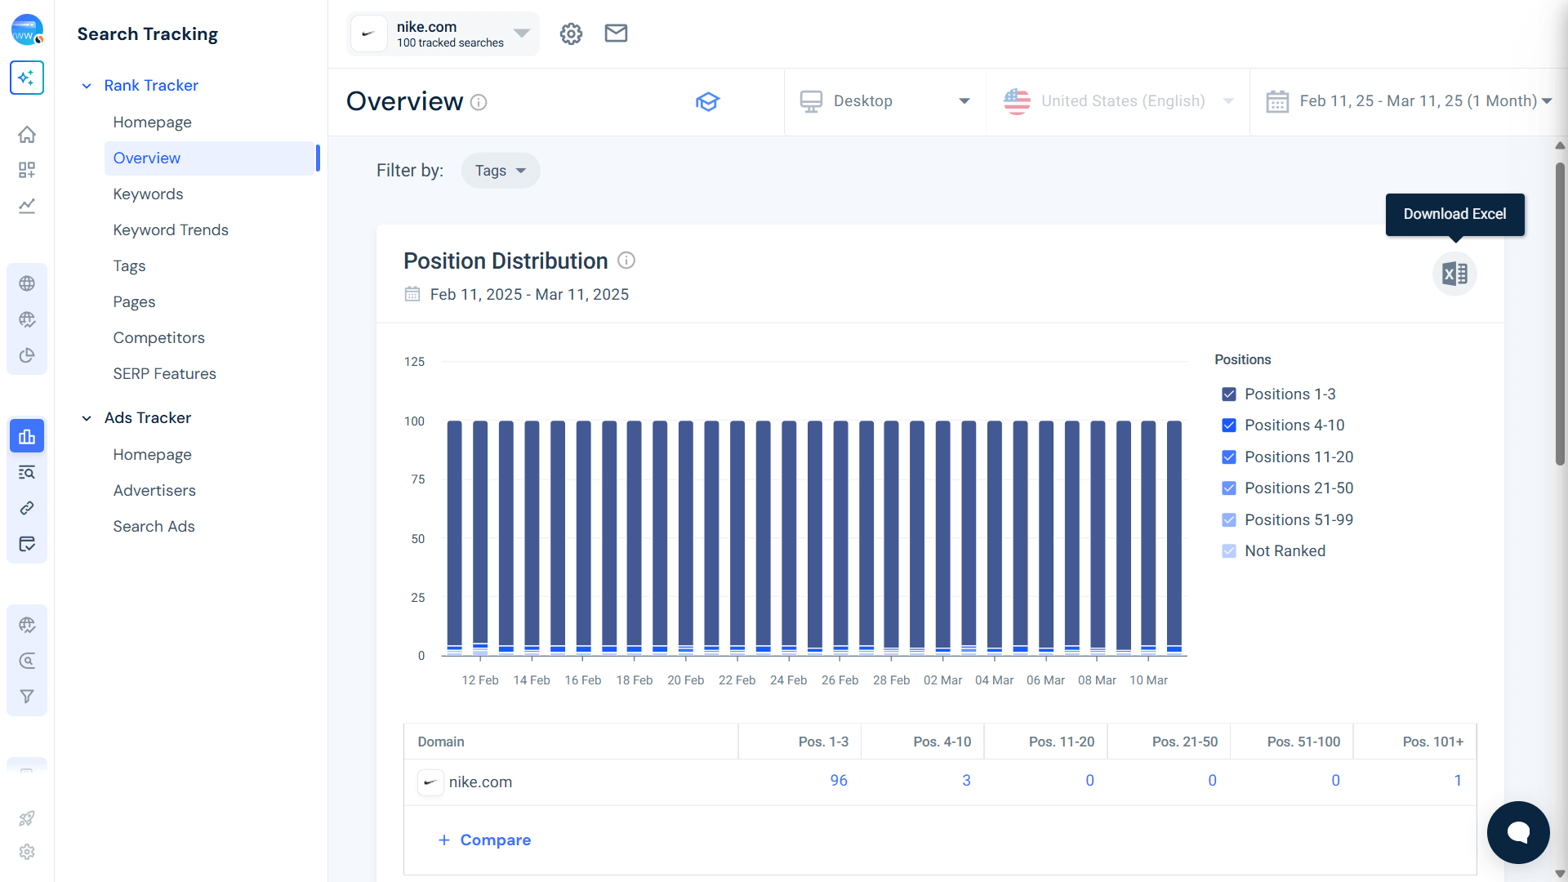Open the Tags menu item in sidebar
1568x882 pixels.
pyautogui.click(x=129, y=266)
